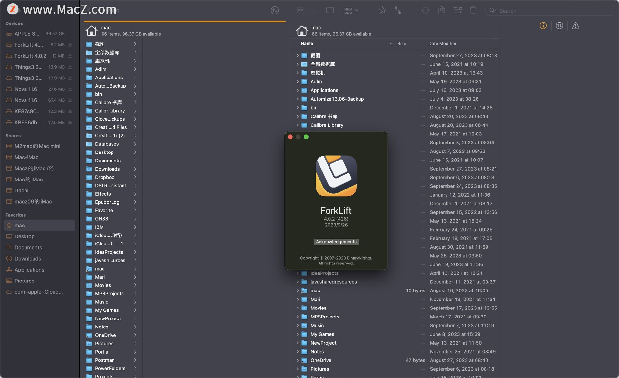Expand Calibre Library in right pane
Screen dimensions: 619x378
[x=298, y=125]
